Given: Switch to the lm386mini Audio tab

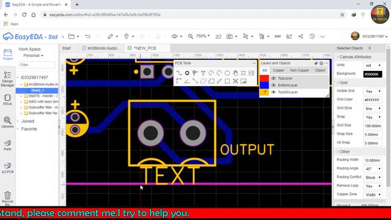Looking at the screenshot, I should click(x=102, y=48).
